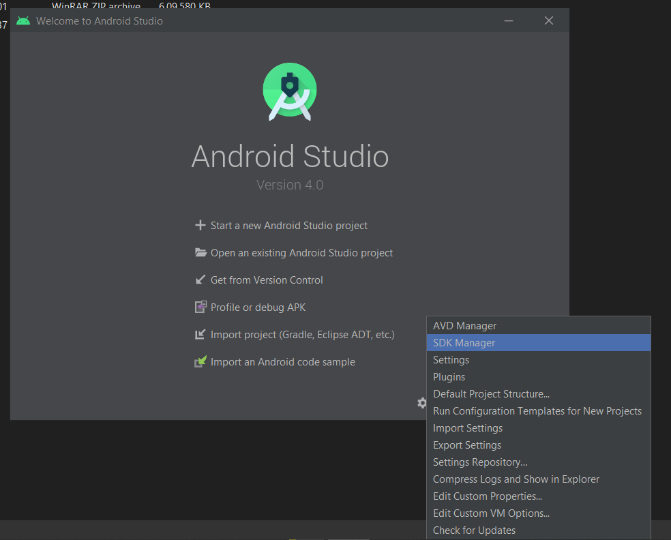Open SDK Manager from the menu

point(538,343)
